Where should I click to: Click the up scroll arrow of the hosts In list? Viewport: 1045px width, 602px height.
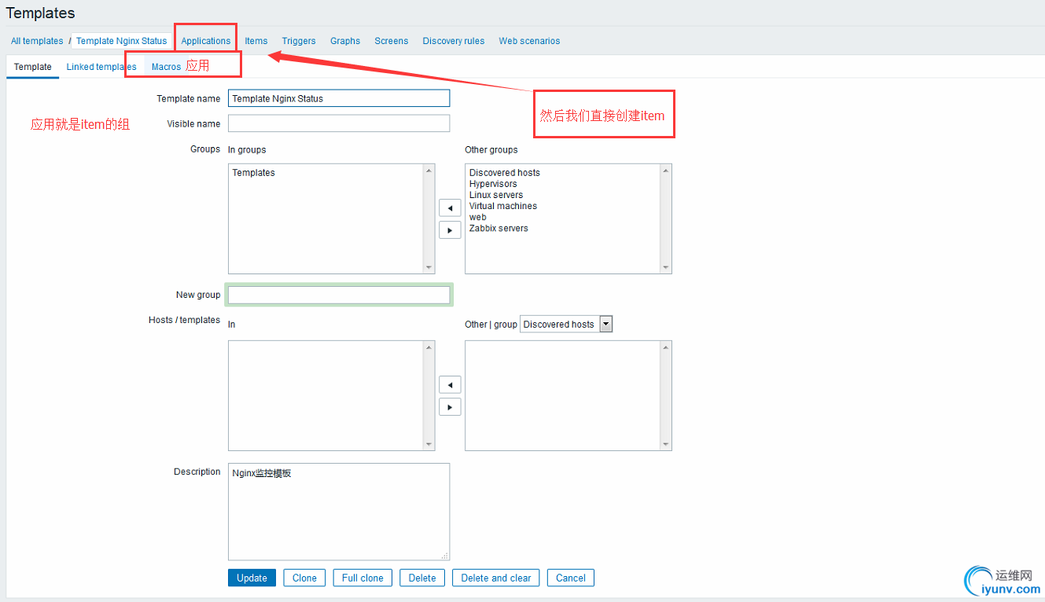pyautogui.click(x=429, y=347)
